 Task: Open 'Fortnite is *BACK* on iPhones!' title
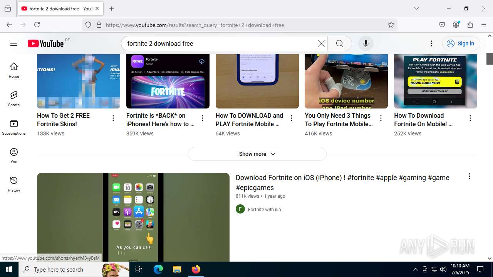[x=160, y=120]
